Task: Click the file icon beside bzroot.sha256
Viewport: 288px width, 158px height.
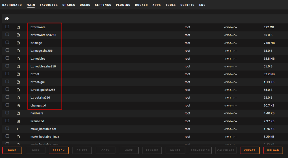Action: [x=18, y=97]
